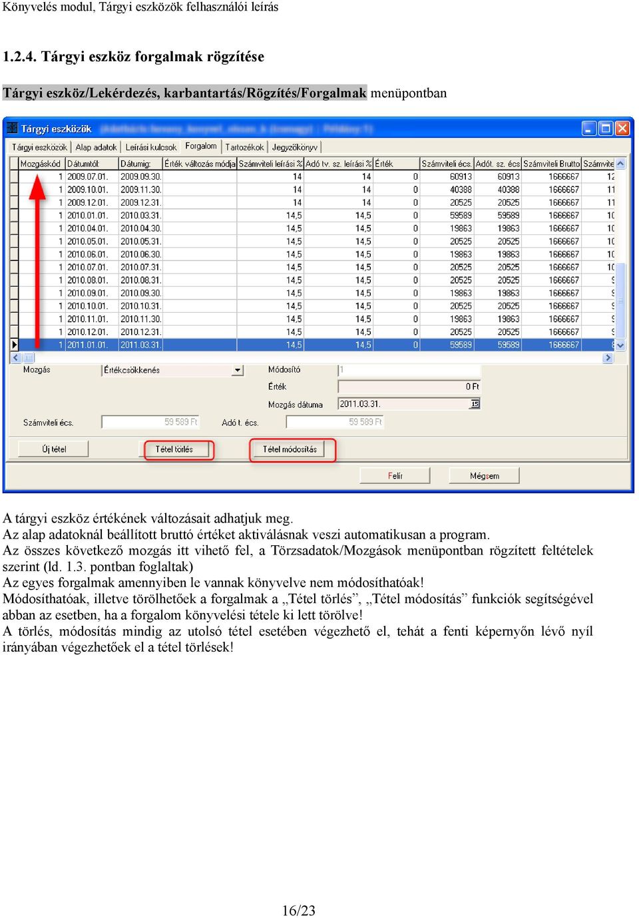
Task: Select the highlighted 2011.01.01. row
Action: (313, 345)
